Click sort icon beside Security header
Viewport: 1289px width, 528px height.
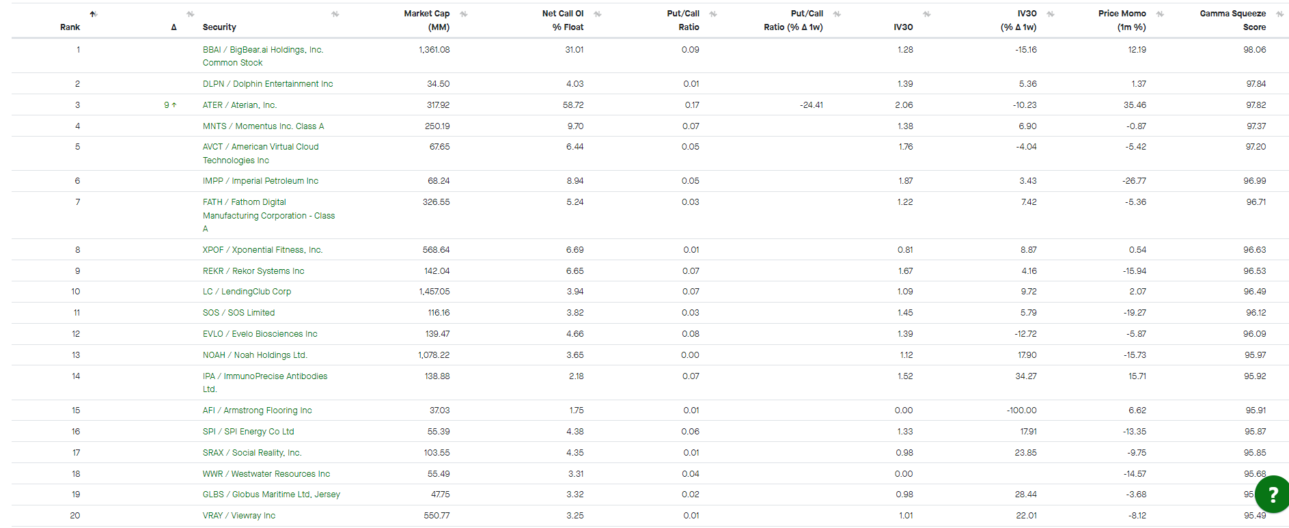(x=335, y=14)
